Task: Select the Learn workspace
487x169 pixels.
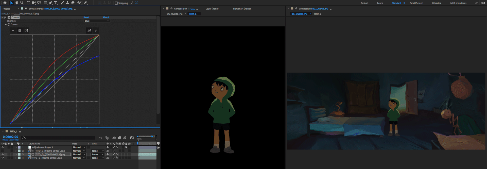Action: coord(380,3)
